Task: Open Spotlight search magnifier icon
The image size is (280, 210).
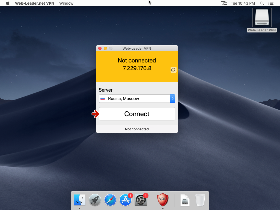Action: [262, 3]
